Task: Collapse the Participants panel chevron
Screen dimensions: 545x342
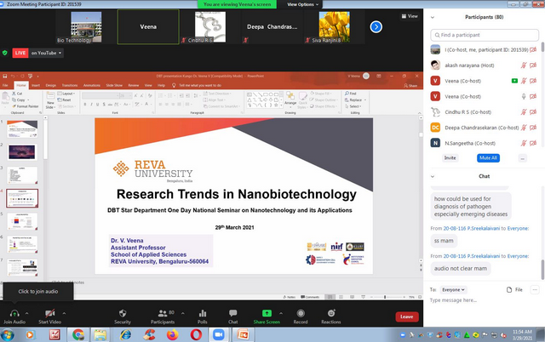Action: click(x=433, y=17)
